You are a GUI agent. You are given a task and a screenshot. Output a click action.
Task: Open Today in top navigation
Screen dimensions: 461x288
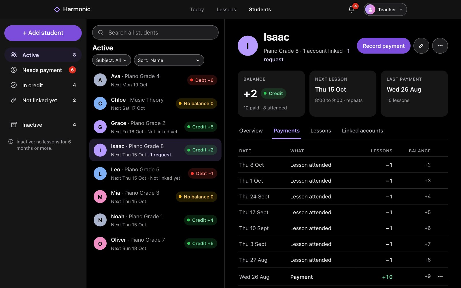(197, 10)
